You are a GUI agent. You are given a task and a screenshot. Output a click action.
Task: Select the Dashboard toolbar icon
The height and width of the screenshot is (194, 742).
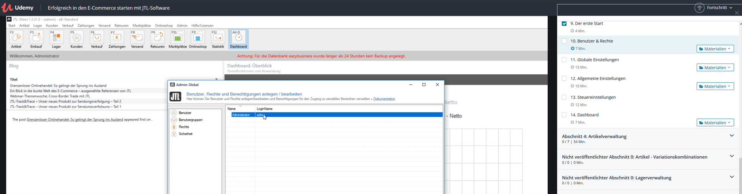click(238, 39)
